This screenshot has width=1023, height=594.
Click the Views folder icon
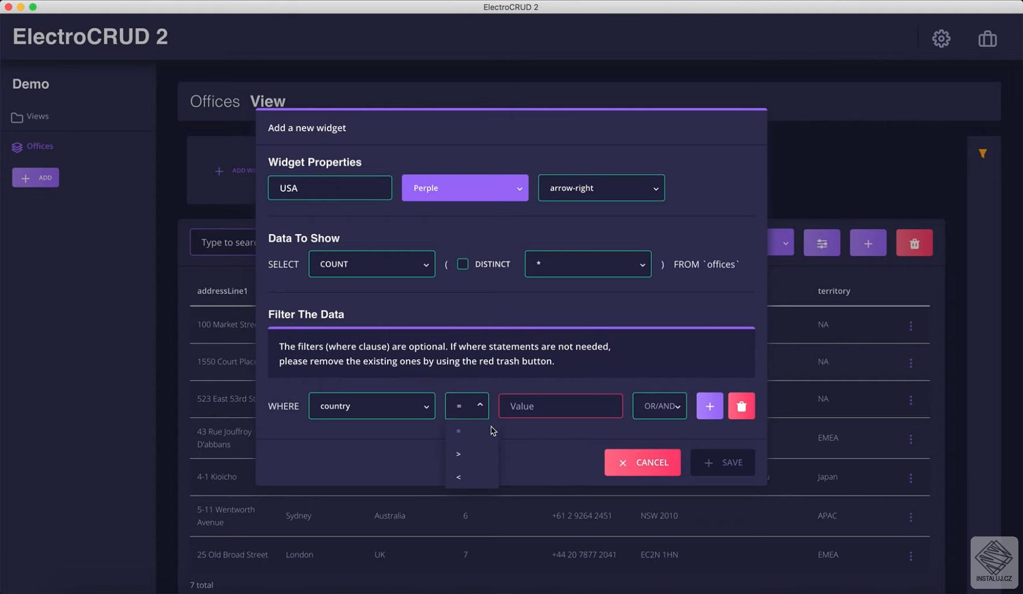[17, 117]
